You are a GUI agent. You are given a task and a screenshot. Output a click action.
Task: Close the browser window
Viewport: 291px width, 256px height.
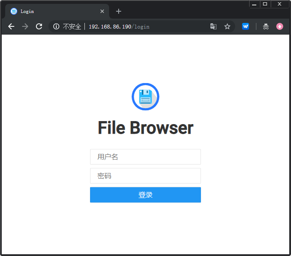pyautogui.click(x=279, y=4)
